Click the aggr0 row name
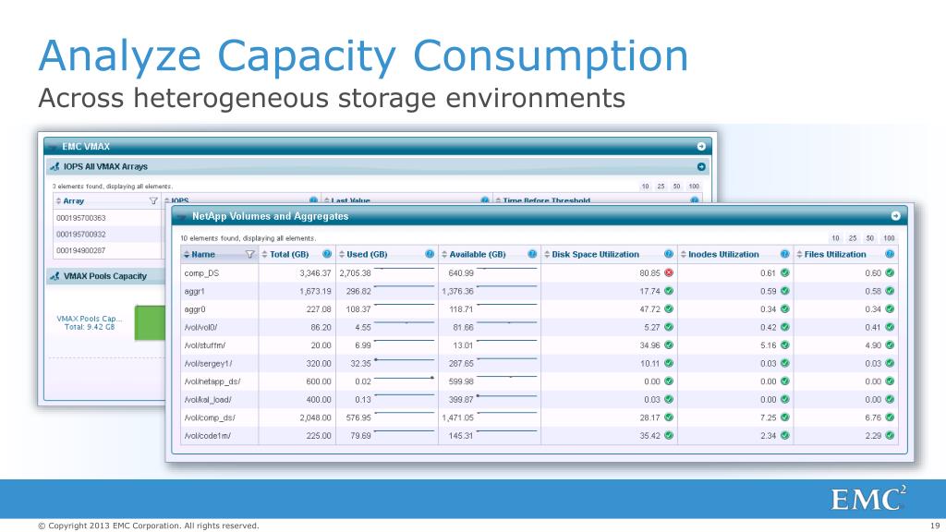This screenshot has height=532, width=946. click(x=194, y=309)
